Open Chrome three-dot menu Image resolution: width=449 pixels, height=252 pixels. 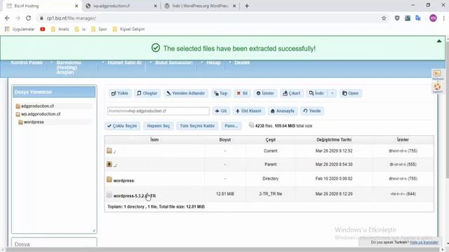click(443, 18)
